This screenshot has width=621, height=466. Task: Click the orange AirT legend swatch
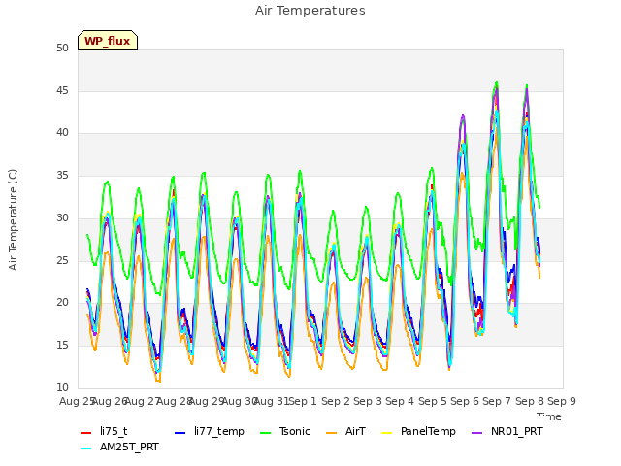click(x=331, y=433)
